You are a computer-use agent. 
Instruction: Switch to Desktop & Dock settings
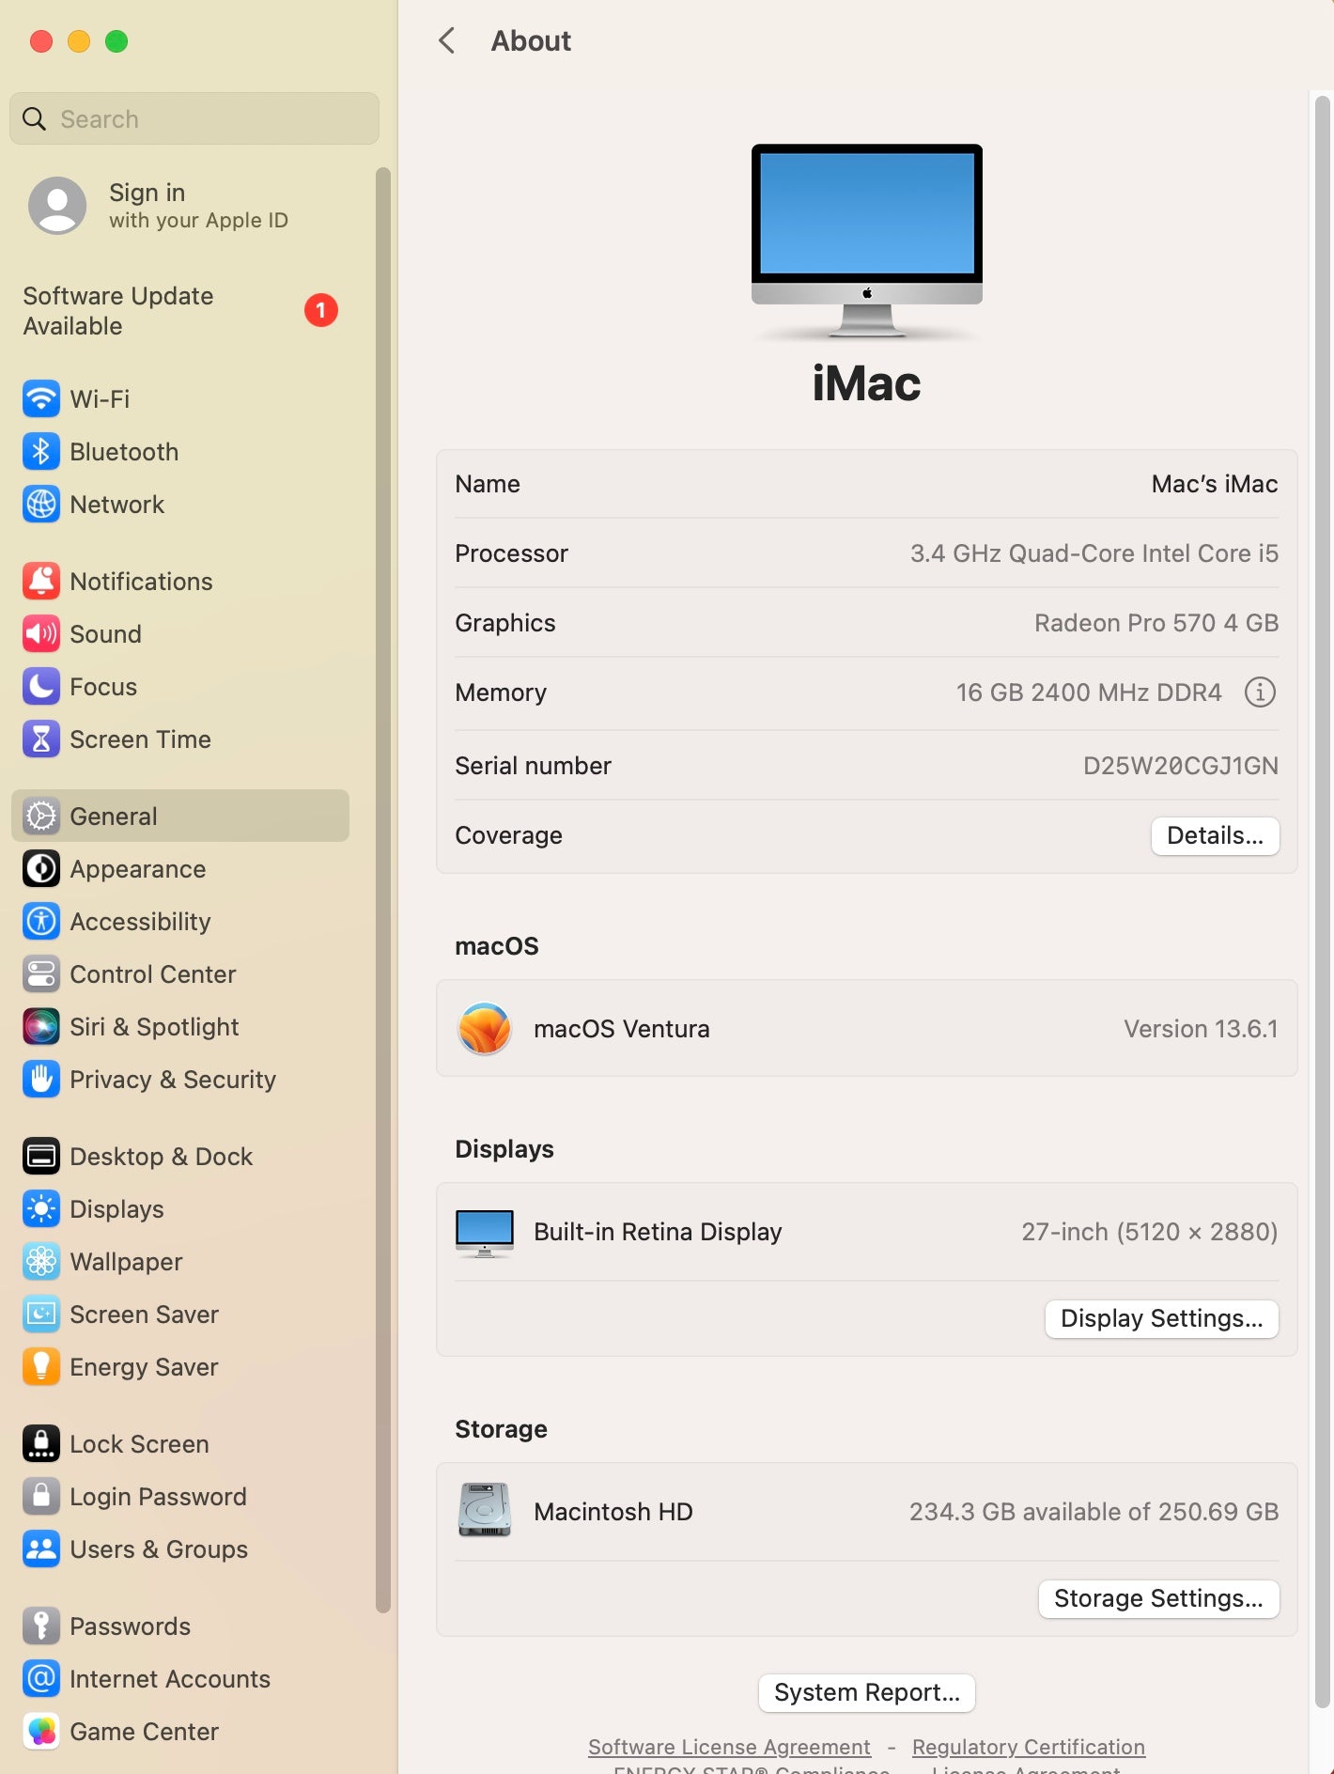click(x=161, y=1157)
